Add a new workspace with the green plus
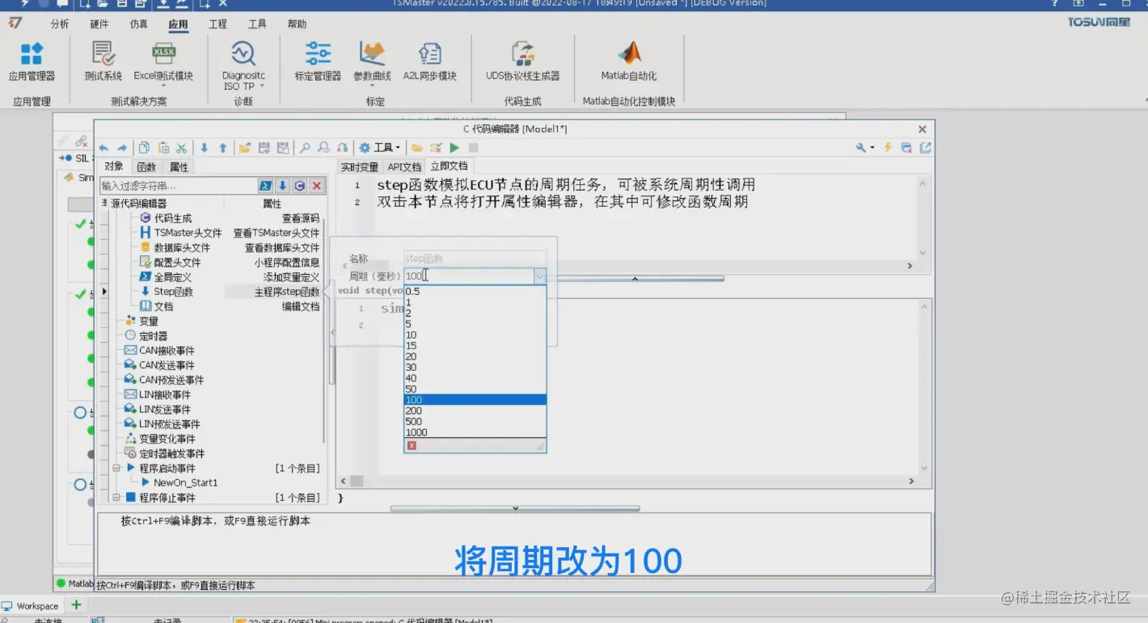The image size is (1148, 623). [x=76, y=605]
